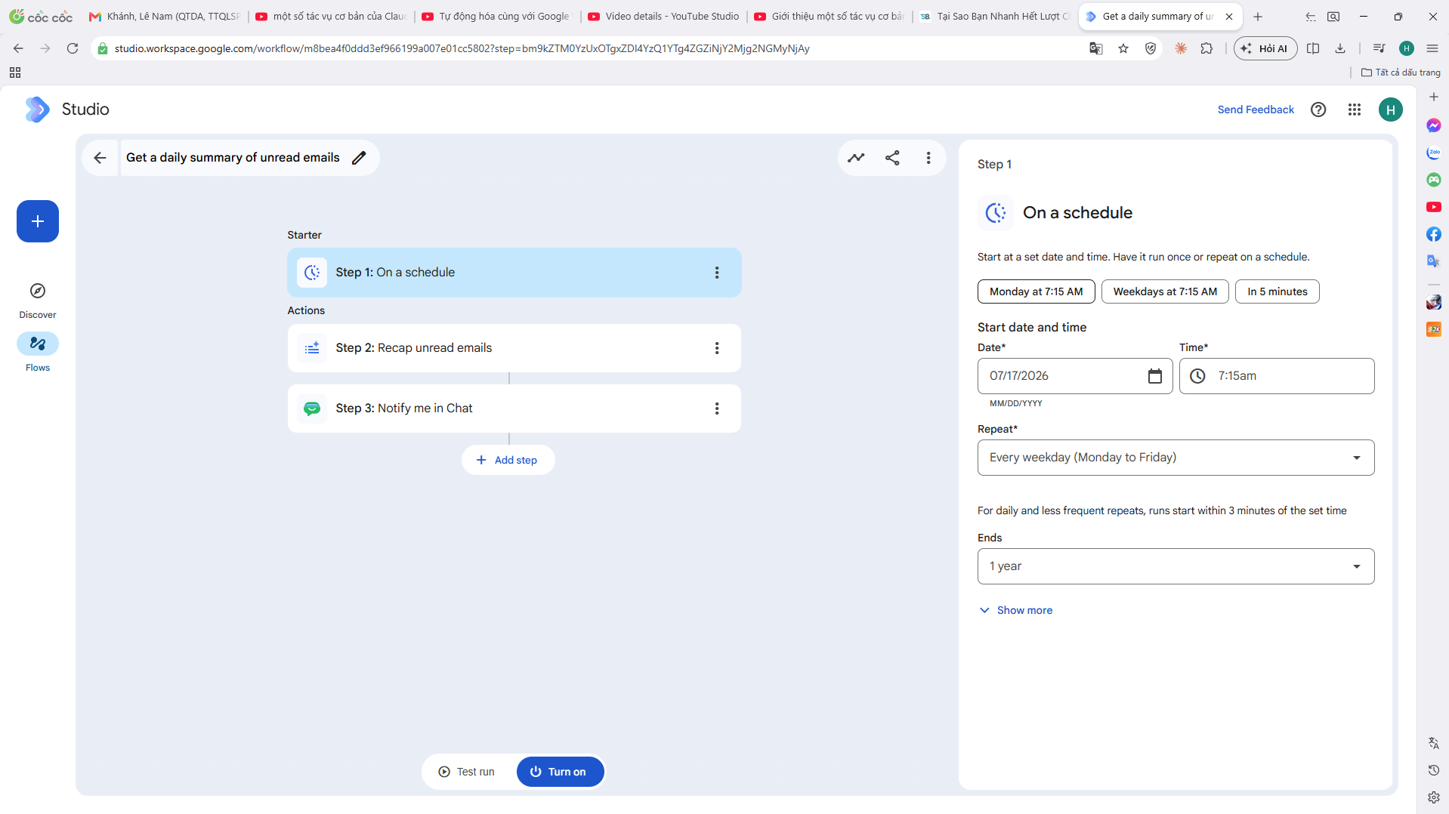Click the Date input field
This screenshot has width=1449, height=814.
click(1074, 376)
